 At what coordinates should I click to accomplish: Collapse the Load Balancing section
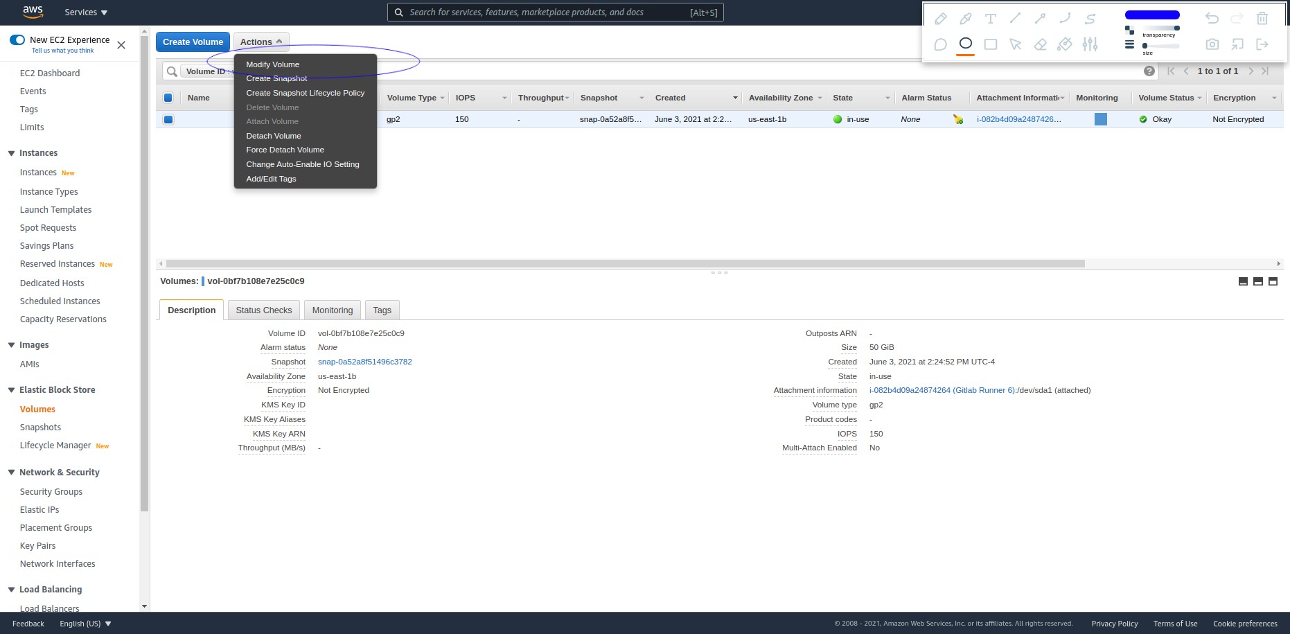pos(11,590)
